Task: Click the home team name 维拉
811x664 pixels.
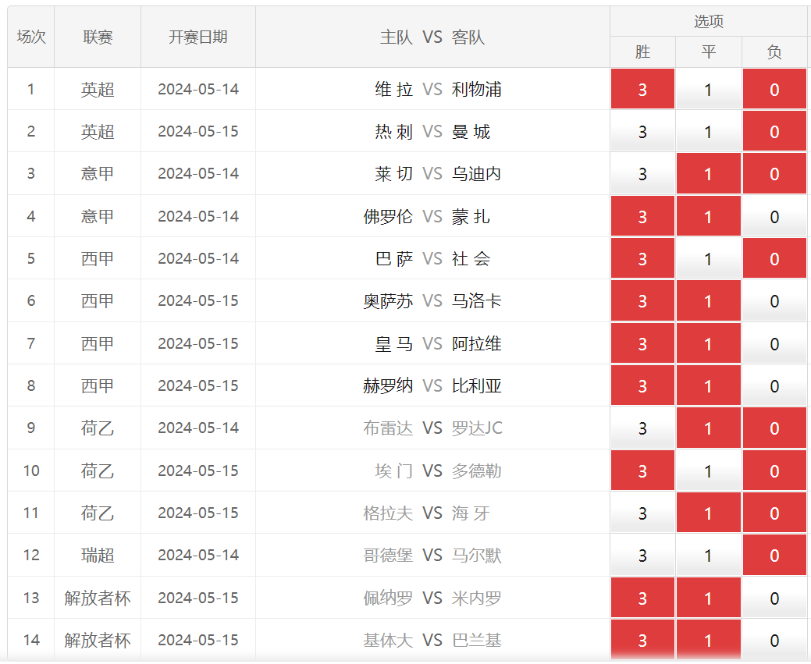Action: click(x=394, y=89)
